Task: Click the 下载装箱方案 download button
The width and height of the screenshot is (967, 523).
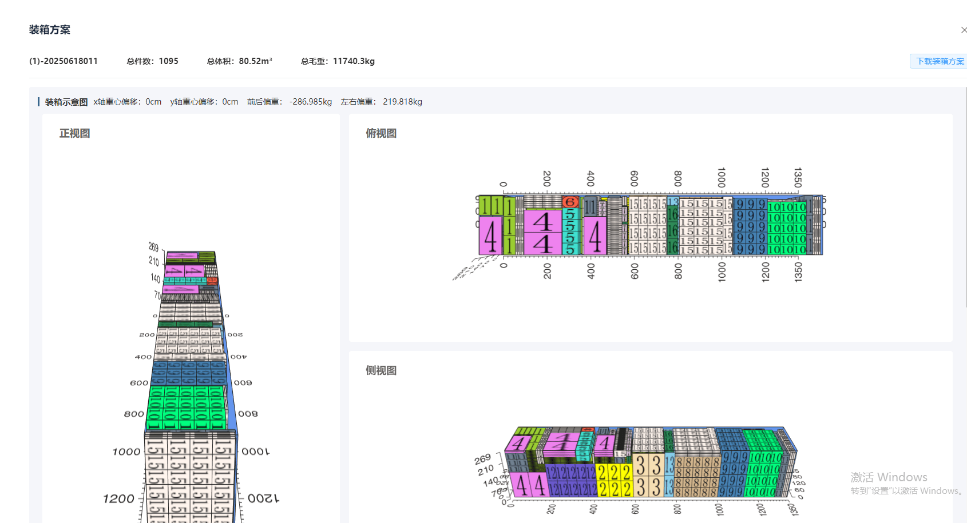Action: 939,61
